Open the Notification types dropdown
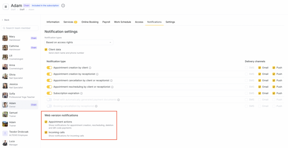This screenshot has height=148, width=288. coord(79,42)
